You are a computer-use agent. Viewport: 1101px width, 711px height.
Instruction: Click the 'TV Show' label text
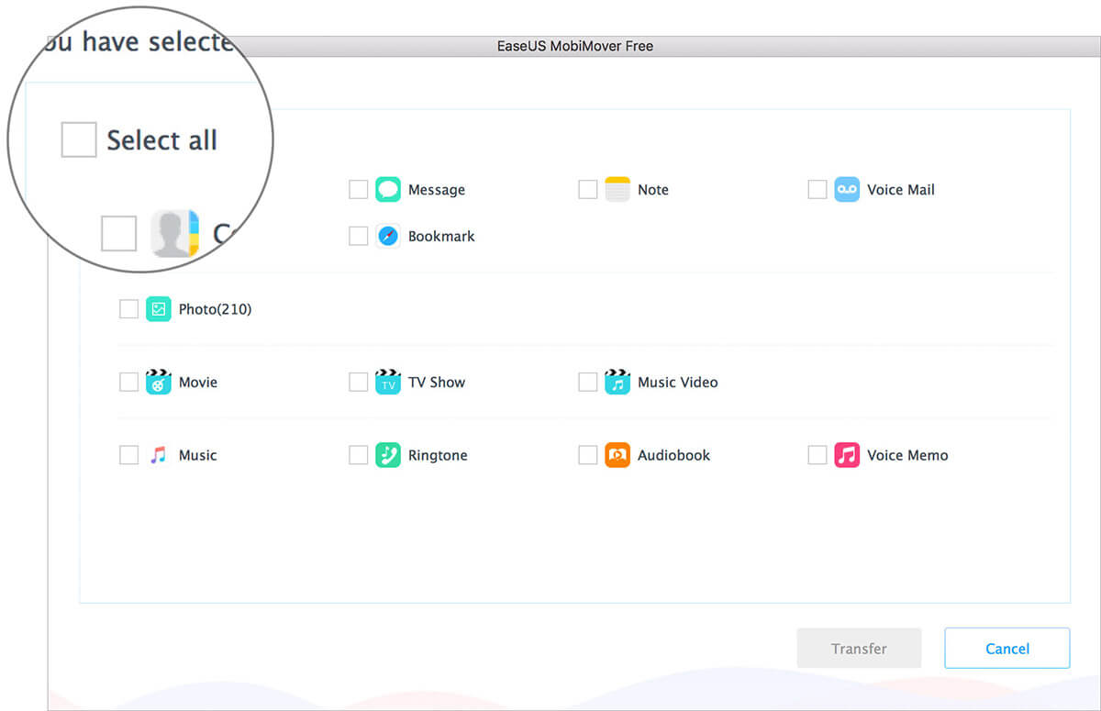click(437, 382)
